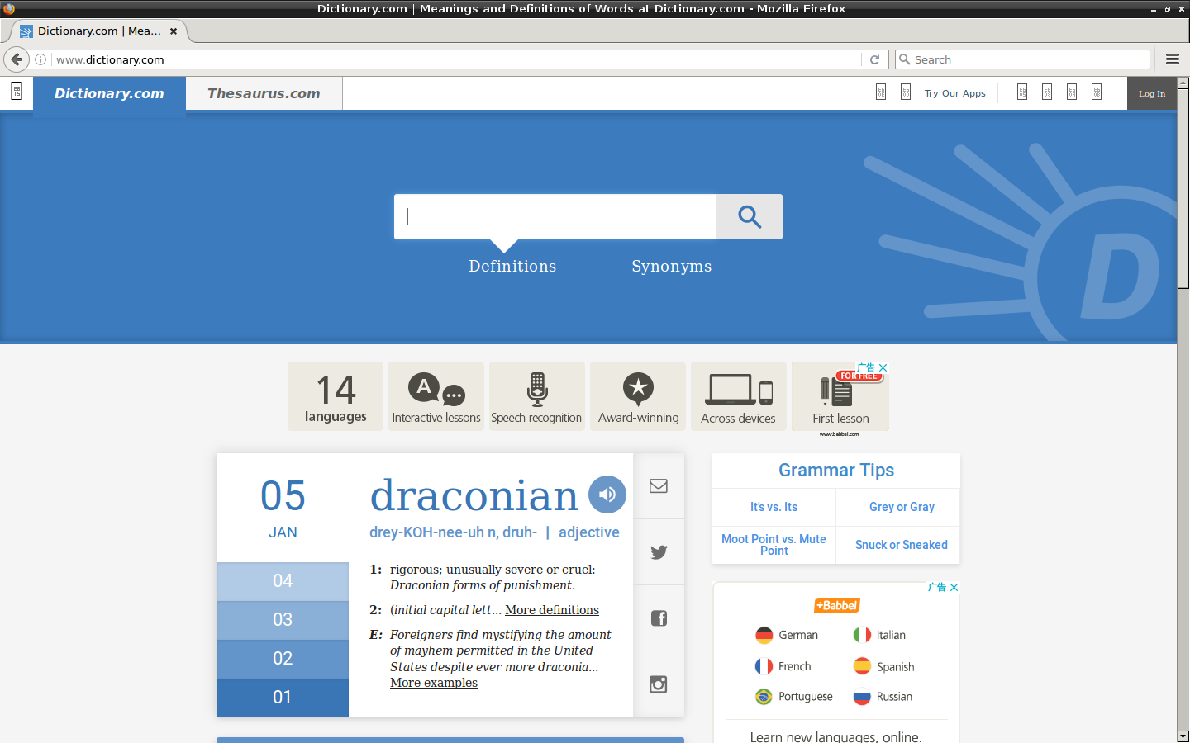Click the magnifier search button
1190x743 pixels.
(750, 216)
